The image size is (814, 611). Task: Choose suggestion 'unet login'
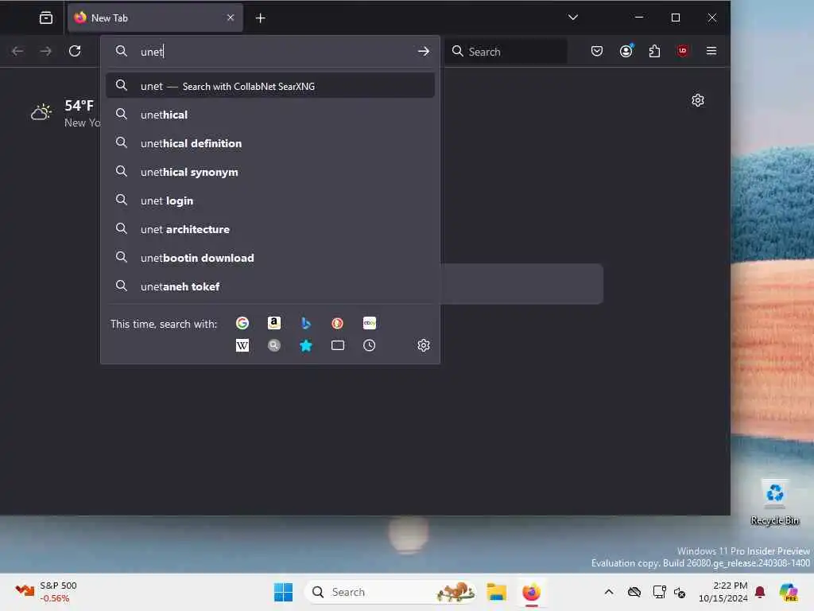270,200
